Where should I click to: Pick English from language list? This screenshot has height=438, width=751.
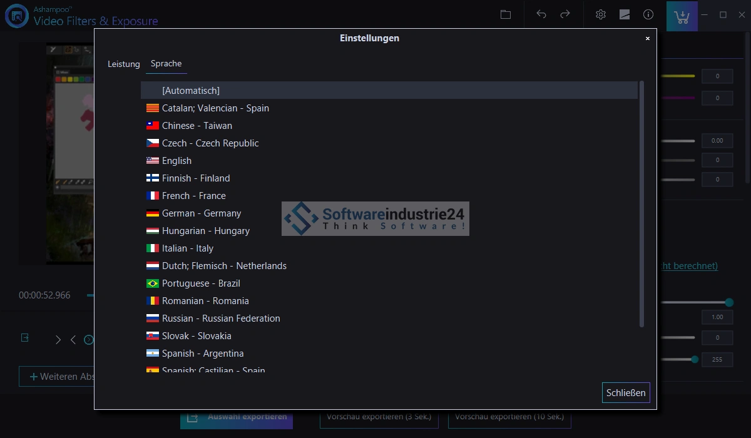(176, 161)
